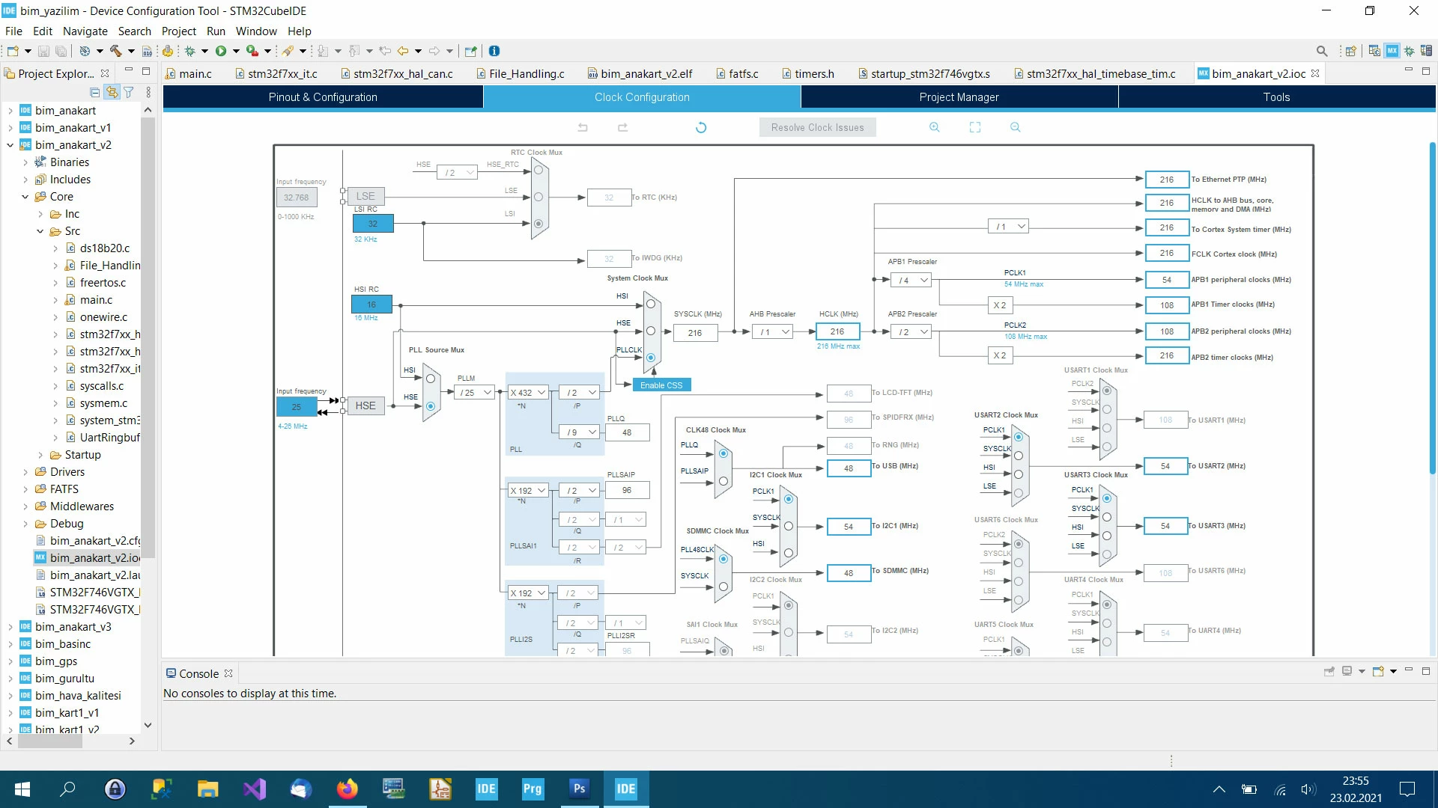1438x808 pixels.
Task: Open the main PLL N multiplier X 432 dropdown
Action: (528, 393)
